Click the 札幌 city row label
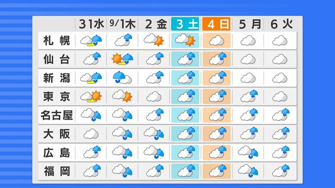The width and height of the screenshot is (335, 188). (x=57, y=40)
